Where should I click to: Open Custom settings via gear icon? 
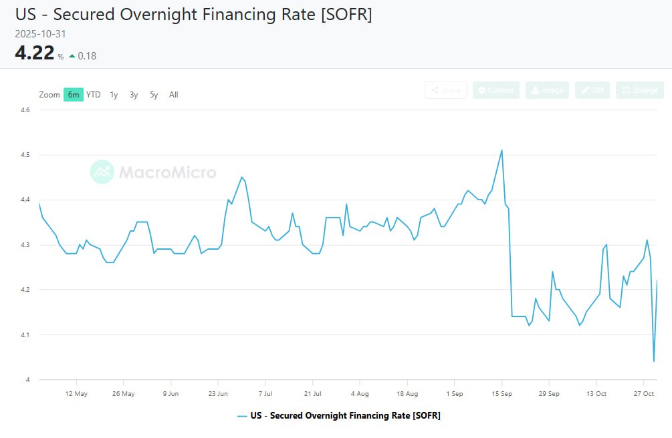(495, 90)
